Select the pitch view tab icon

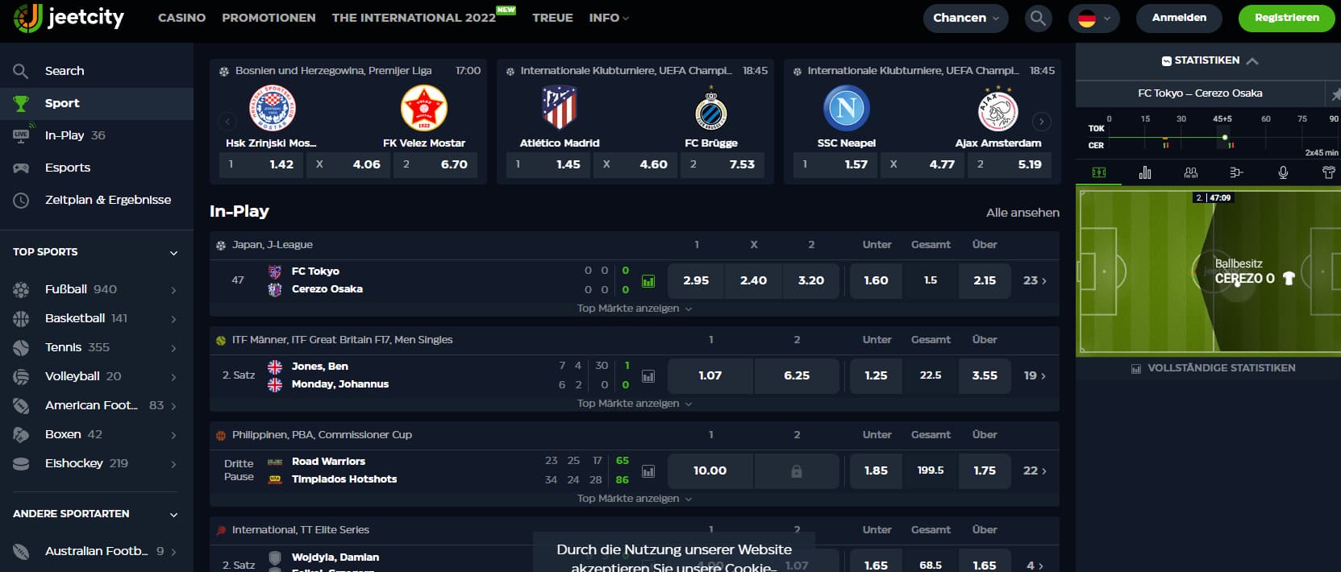pos(1099,172)
